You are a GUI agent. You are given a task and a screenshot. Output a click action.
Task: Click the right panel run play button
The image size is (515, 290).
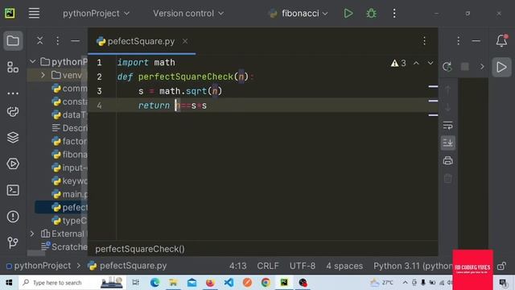501,67
